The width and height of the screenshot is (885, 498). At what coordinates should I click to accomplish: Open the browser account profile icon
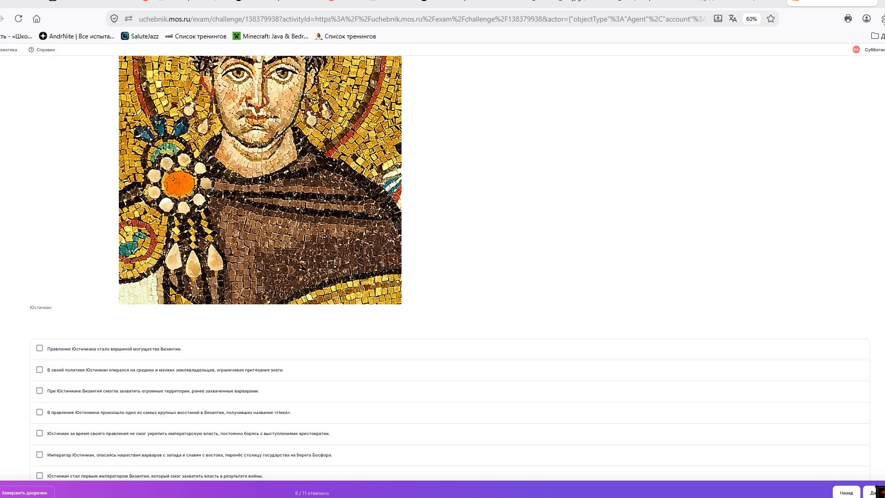pyautogui.click(x=867, y=18)
